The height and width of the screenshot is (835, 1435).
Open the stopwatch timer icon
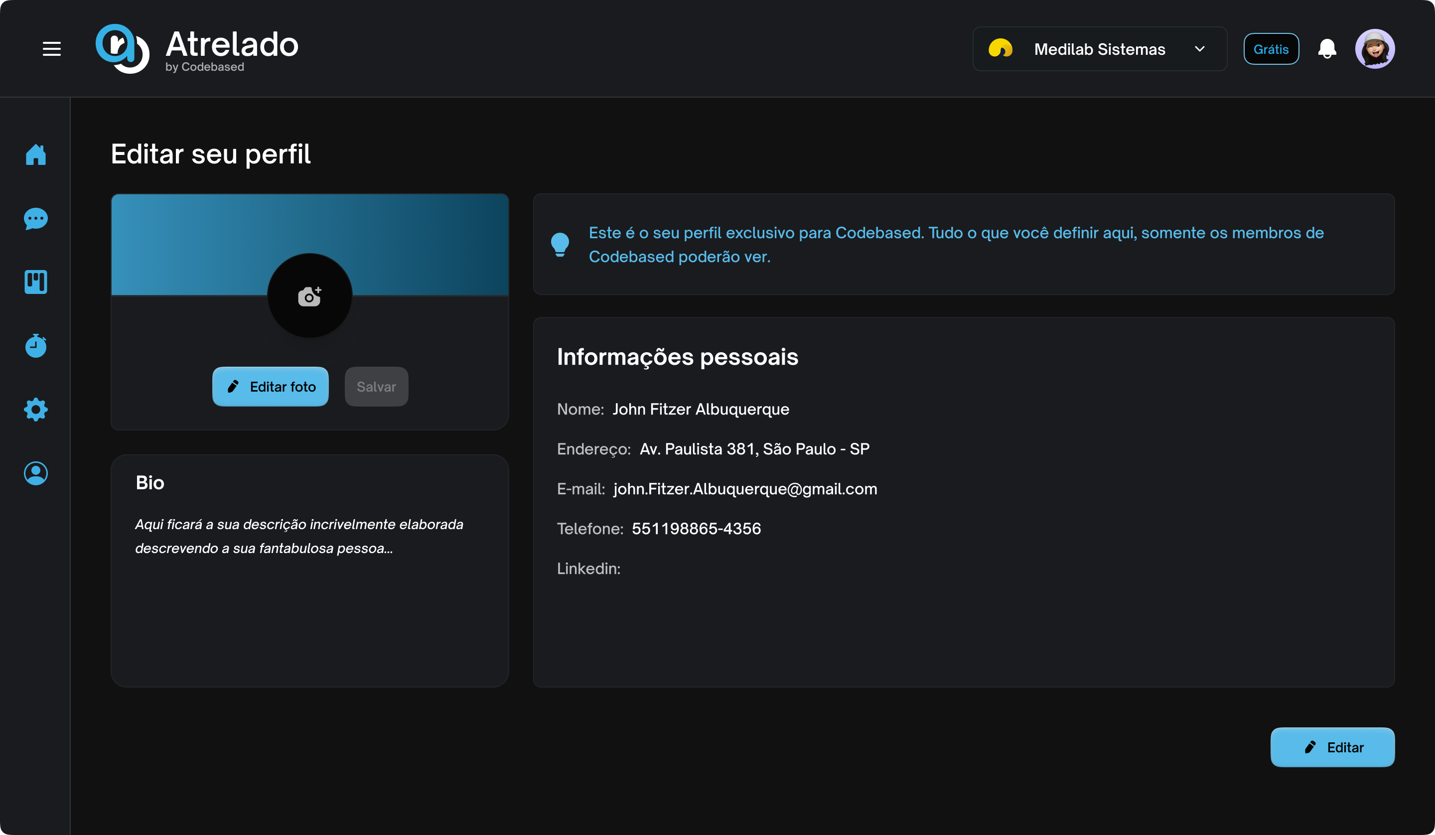coord(35,346)
